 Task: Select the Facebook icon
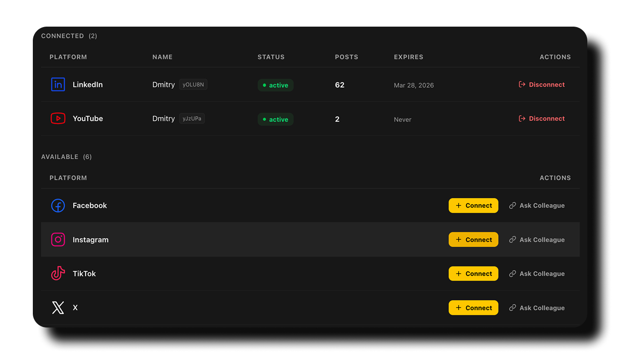pos(58,205)
